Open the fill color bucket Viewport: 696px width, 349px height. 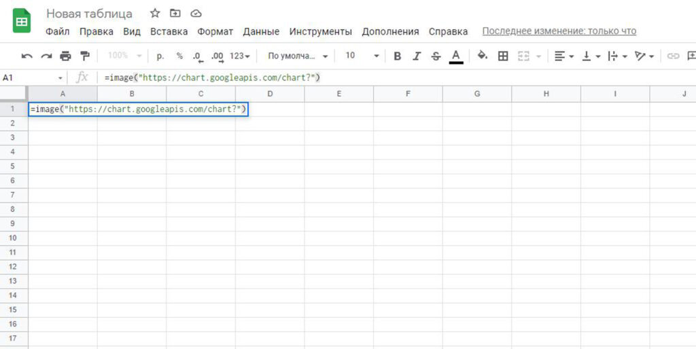(x=482, y=56)
